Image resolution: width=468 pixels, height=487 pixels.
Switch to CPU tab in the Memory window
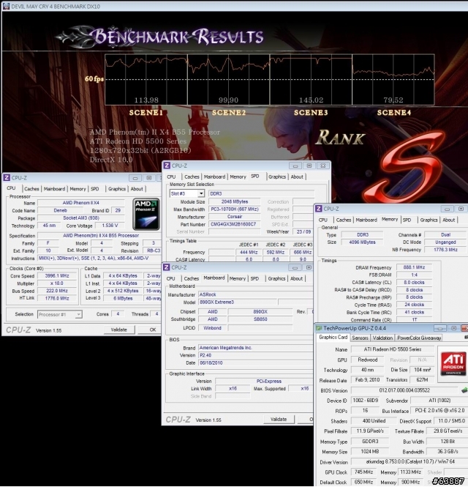point(323,220)
